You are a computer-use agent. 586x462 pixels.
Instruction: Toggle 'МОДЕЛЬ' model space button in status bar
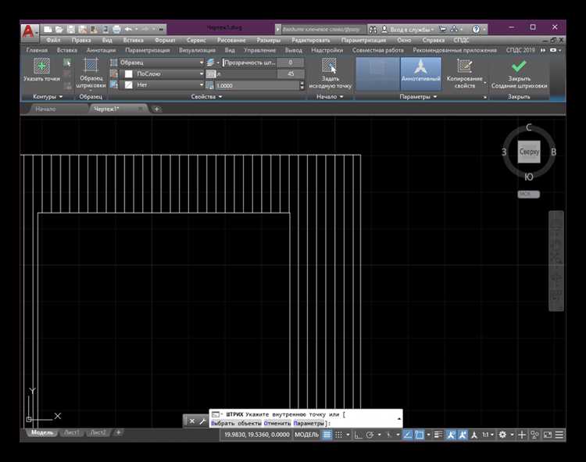[306, 435]
